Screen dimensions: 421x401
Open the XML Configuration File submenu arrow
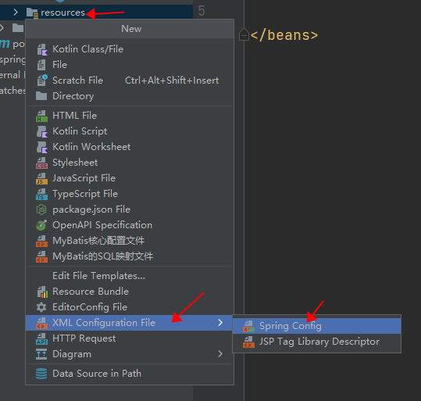point(220,323)
